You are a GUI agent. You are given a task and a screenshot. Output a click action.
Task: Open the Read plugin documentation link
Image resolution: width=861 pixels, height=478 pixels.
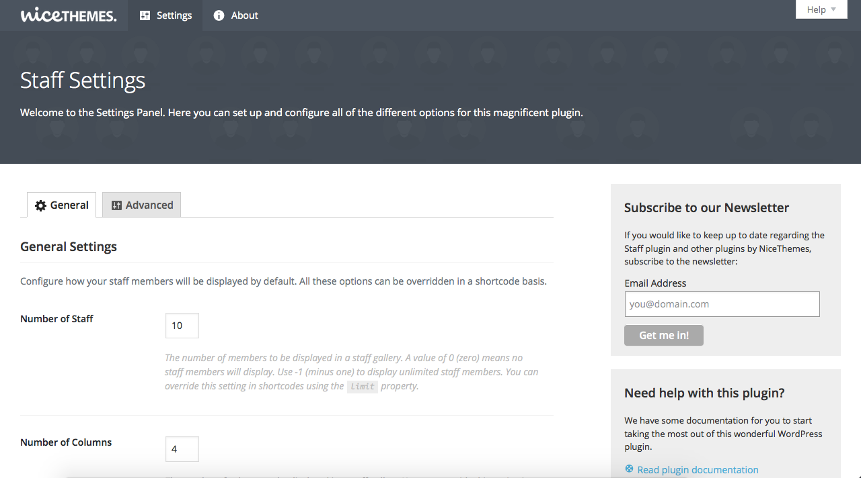tap(698, 470)
